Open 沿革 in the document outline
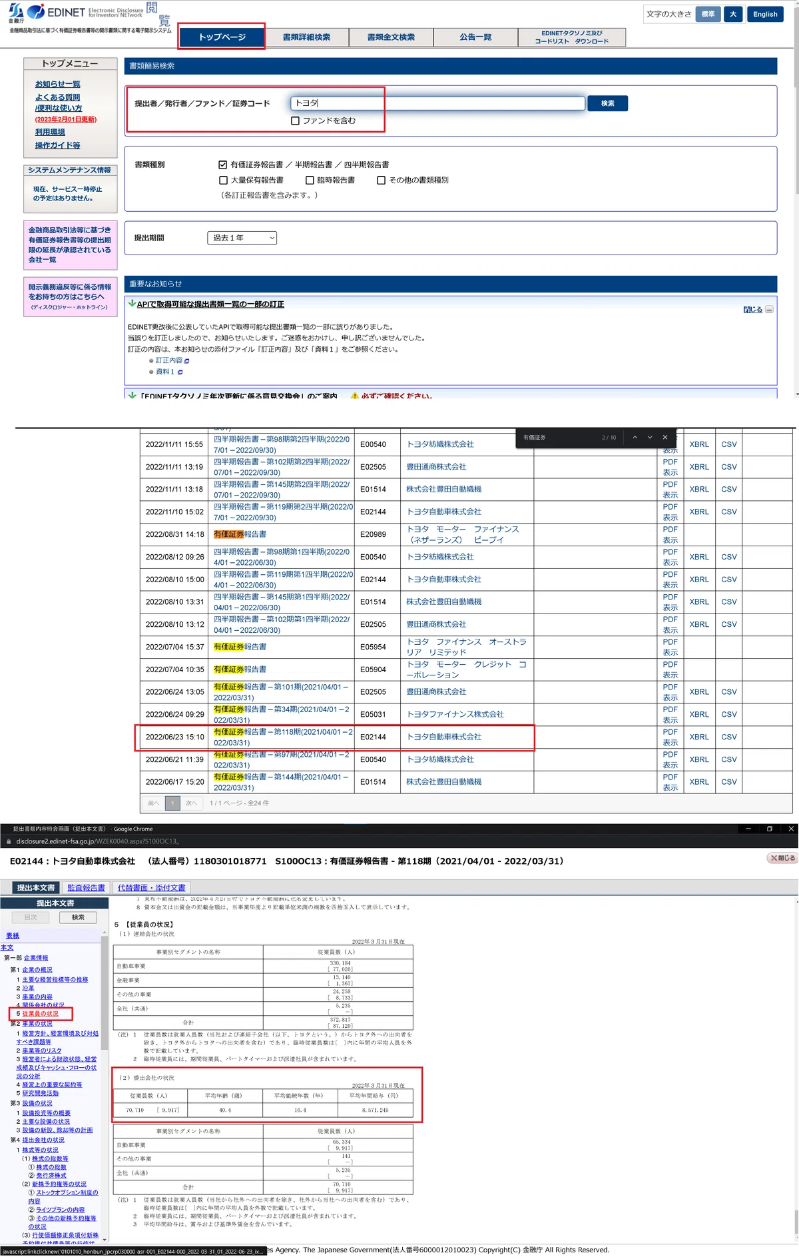This screenshot has width=799, height=1259. [x=28, y=988]
